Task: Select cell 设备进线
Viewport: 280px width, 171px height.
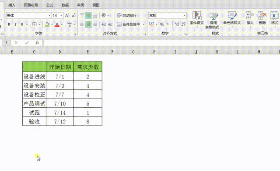Action: point(34,77)
